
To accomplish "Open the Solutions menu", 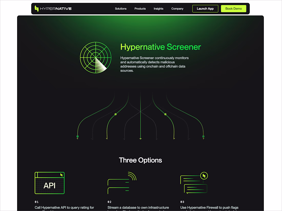I will (x=121, y=9).
